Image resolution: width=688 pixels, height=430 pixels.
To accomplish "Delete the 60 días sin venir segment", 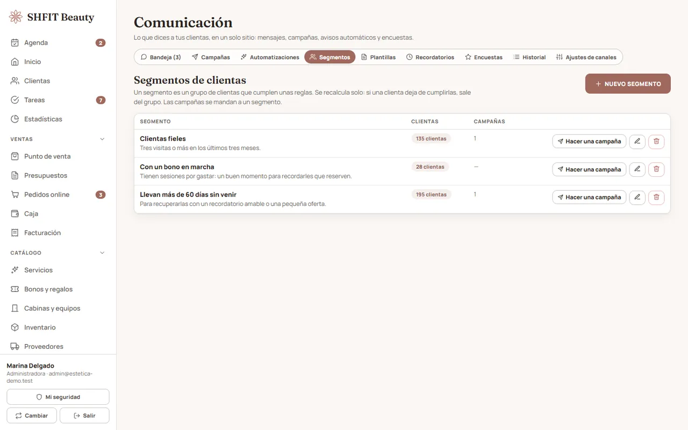I will pos(656,197).
